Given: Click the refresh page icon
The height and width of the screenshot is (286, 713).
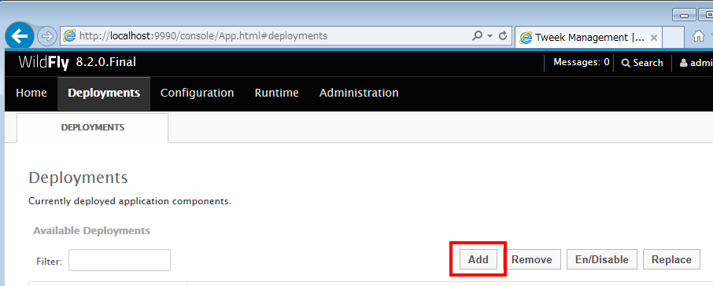Looking at the screenshot, I should [x=503, y=35].
